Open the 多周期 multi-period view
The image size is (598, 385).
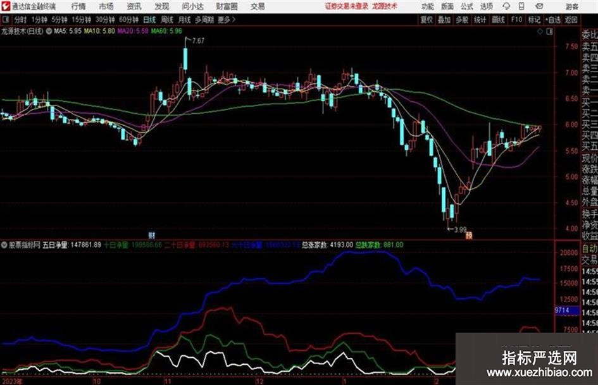[x=204, y=20]
